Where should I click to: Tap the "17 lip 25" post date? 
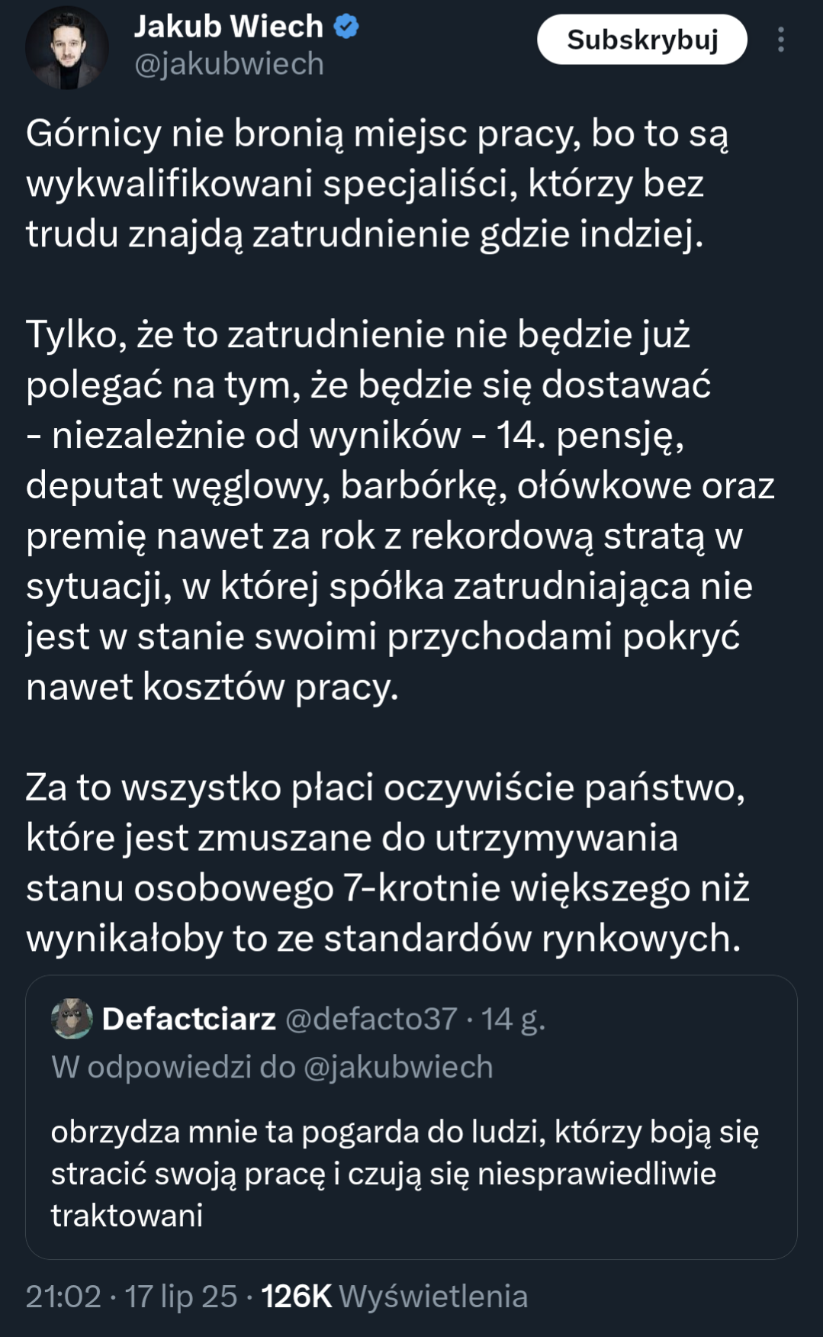point(181,1297)
